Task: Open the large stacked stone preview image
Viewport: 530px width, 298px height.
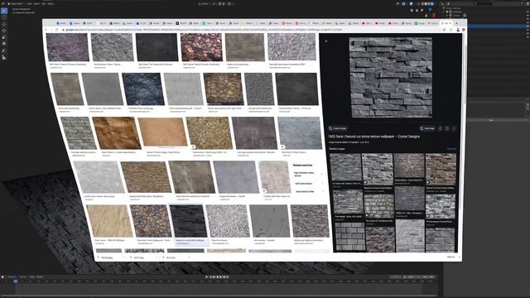Action: (391, 77)
